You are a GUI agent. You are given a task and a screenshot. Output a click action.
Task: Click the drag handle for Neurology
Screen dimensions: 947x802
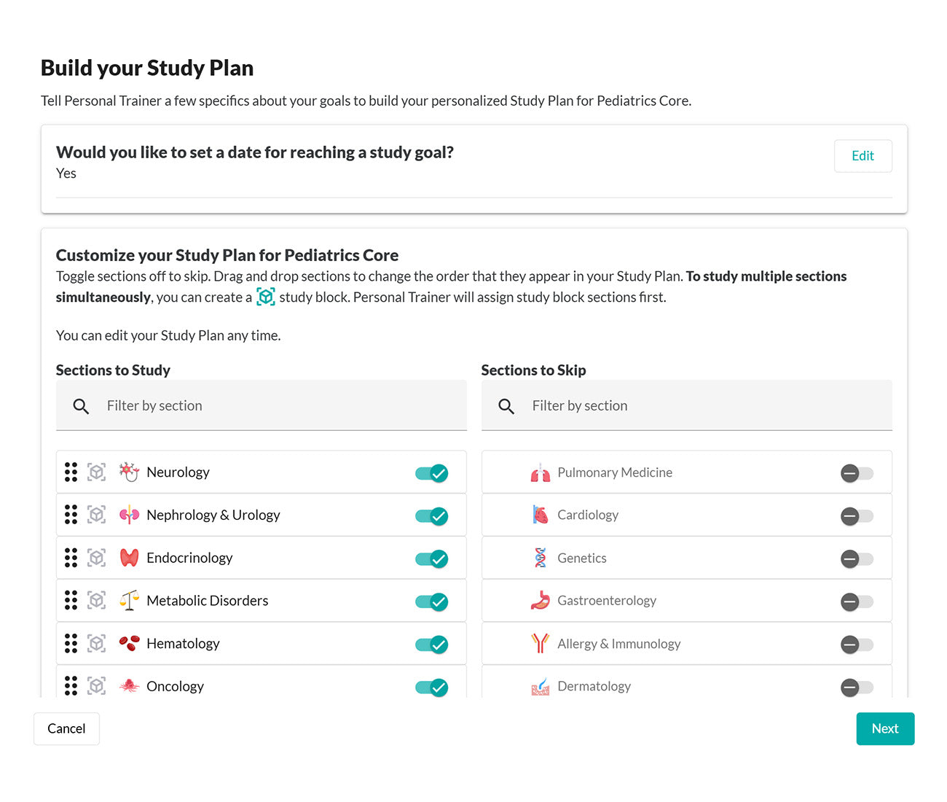click(71, 472)
